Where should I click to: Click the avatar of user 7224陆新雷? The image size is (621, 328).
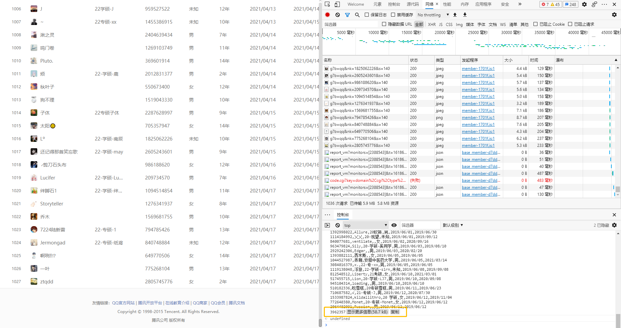[x=34, y=229]
